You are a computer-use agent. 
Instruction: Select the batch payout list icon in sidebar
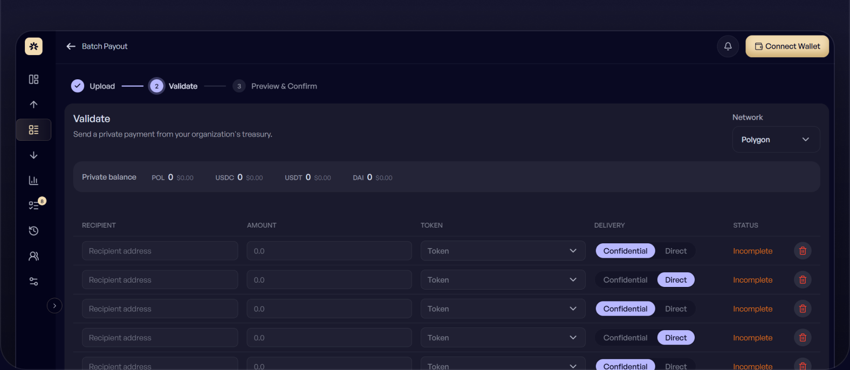click(x=33, y=130)
